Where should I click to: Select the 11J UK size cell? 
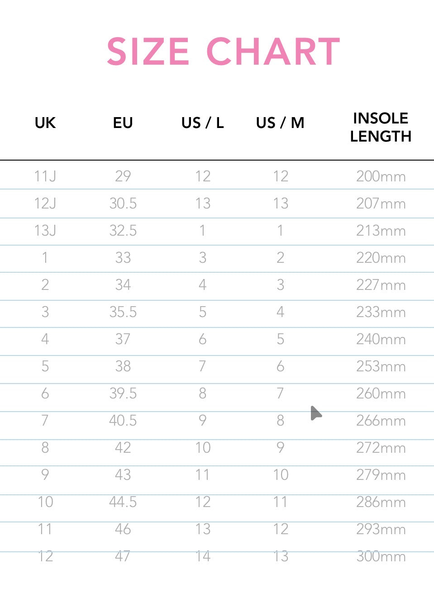[x=45, y=176]
